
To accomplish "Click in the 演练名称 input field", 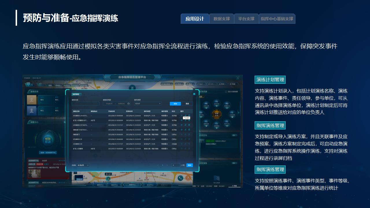I will (x=86, y=103).
